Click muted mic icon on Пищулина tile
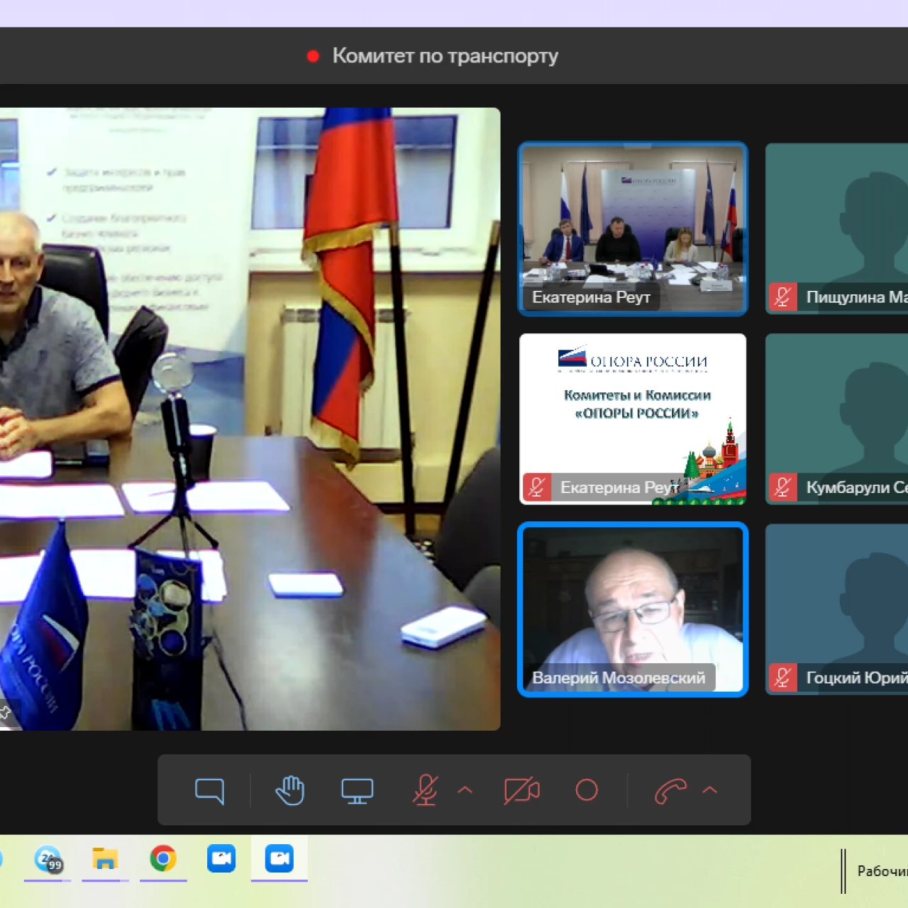908x908 pixels. coord(783,297)
